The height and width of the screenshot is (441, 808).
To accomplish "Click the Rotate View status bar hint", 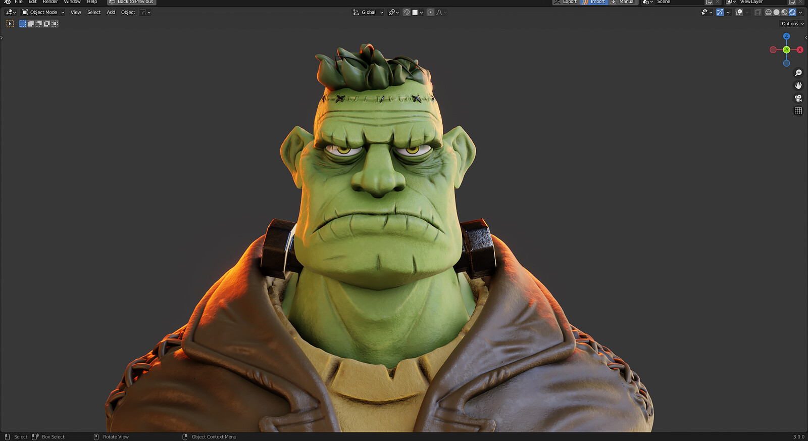I will [x=116, y=437].
